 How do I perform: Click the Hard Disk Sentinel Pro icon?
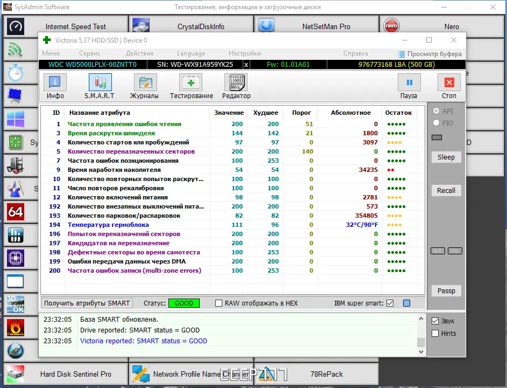pyautogui.click(x=15, y=375)
